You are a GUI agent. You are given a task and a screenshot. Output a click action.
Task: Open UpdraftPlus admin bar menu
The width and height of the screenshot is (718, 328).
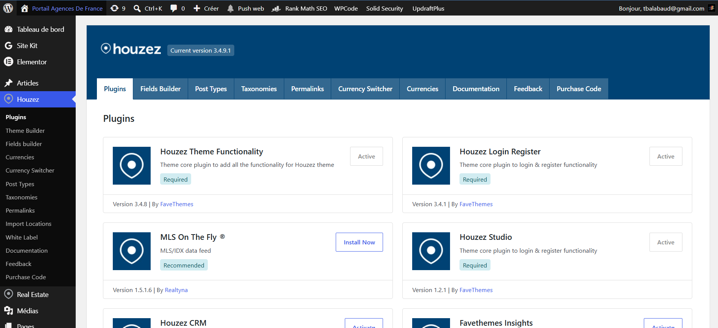tap(428, 8)
